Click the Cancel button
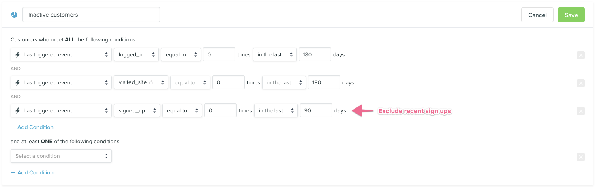The image size is (595, 187). tap(537, 15)
